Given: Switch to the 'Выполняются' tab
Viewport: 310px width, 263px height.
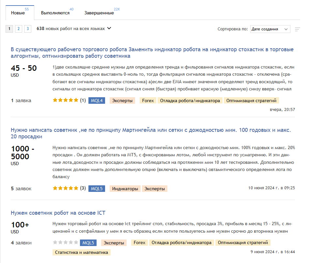Looking at the screenshot, I should click(55, 13).
